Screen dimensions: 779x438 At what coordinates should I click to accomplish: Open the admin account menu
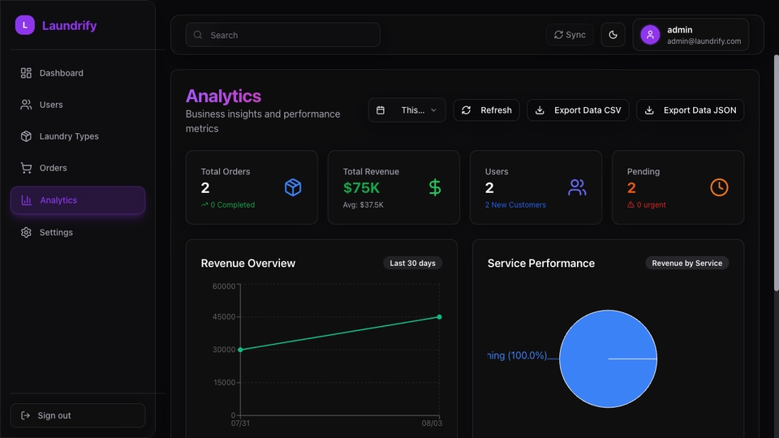tap(691, 35)
